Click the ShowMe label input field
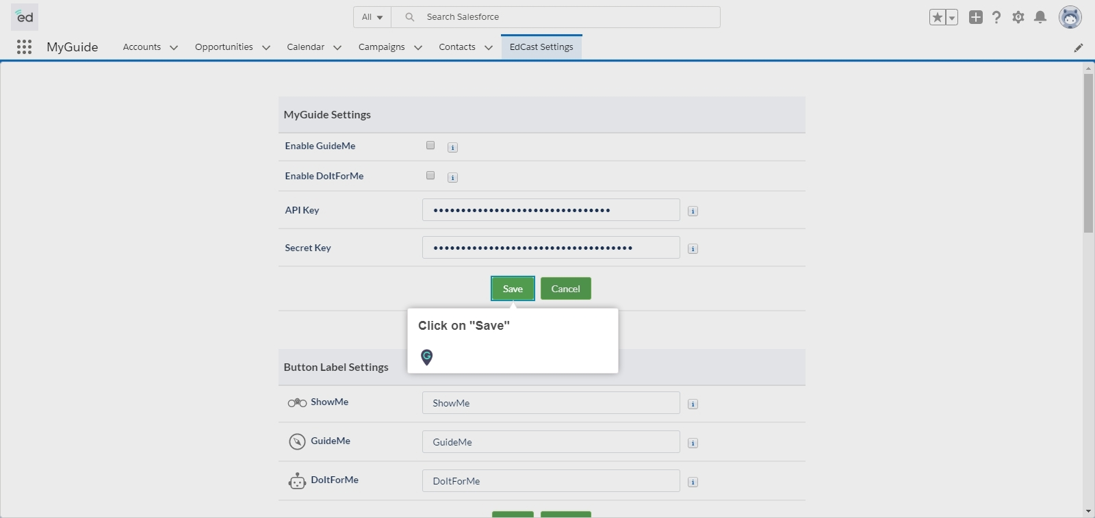This screenshot has width=1095, height=518. pos(551,403)
